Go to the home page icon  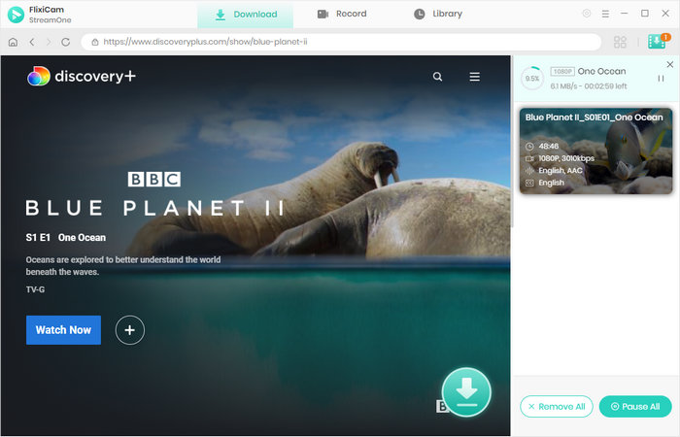tap(13, 42)
